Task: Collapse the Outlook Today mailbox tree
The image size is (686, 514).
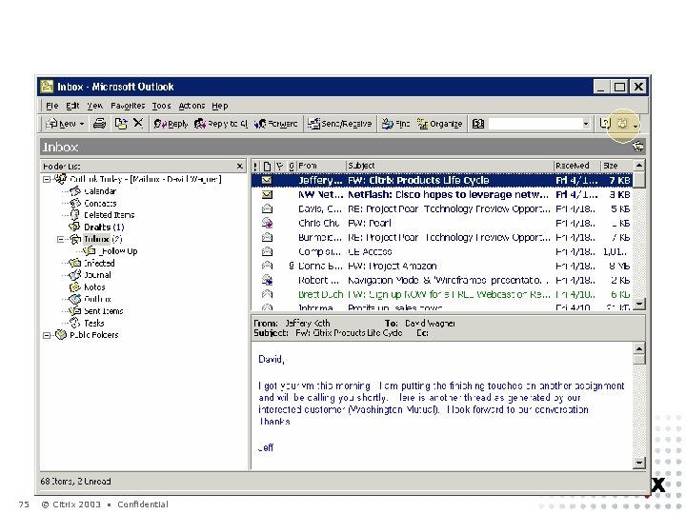Action: coord(47,179)
